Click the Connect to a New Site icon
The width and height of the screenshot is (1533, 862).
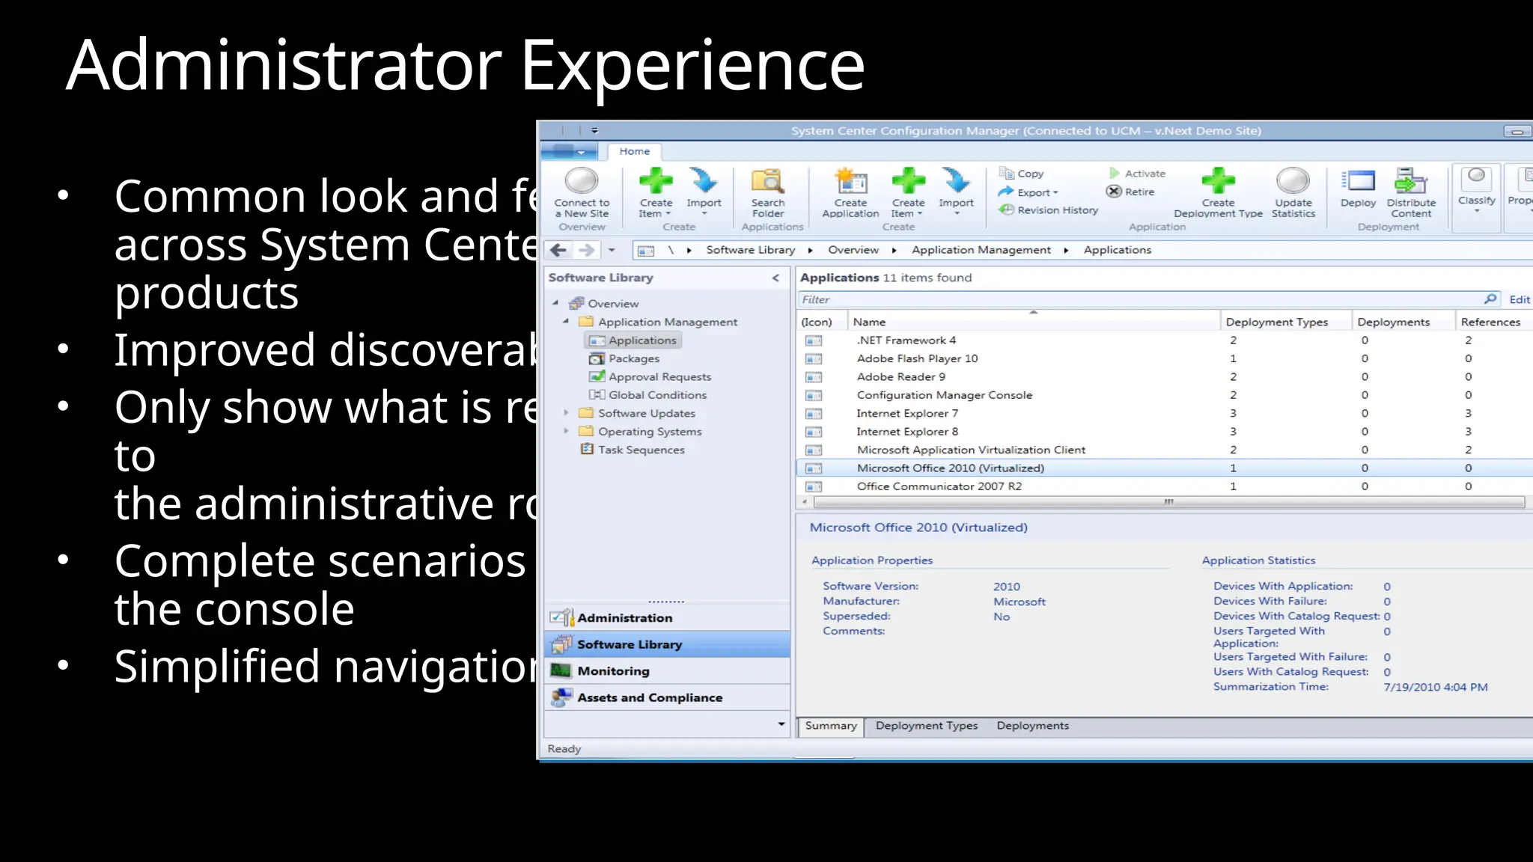click(582, 181)
